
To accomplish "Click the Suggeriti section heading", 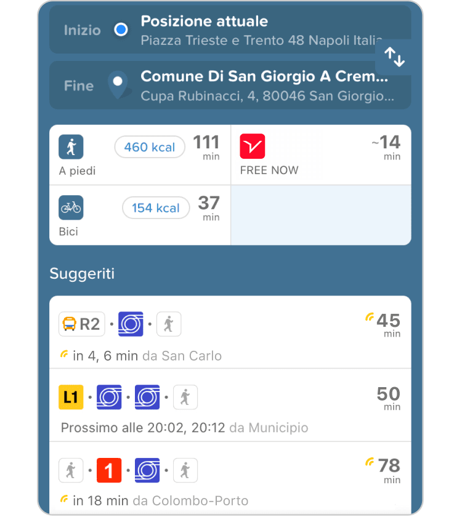I will click(82, 274).
